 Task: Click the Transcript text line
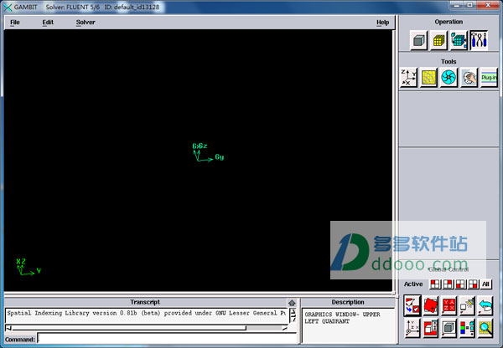(147, 313)
